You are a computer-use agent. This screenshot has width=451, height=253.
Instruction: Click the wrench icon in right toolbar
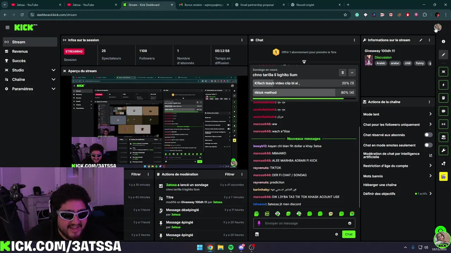[443, 150]
